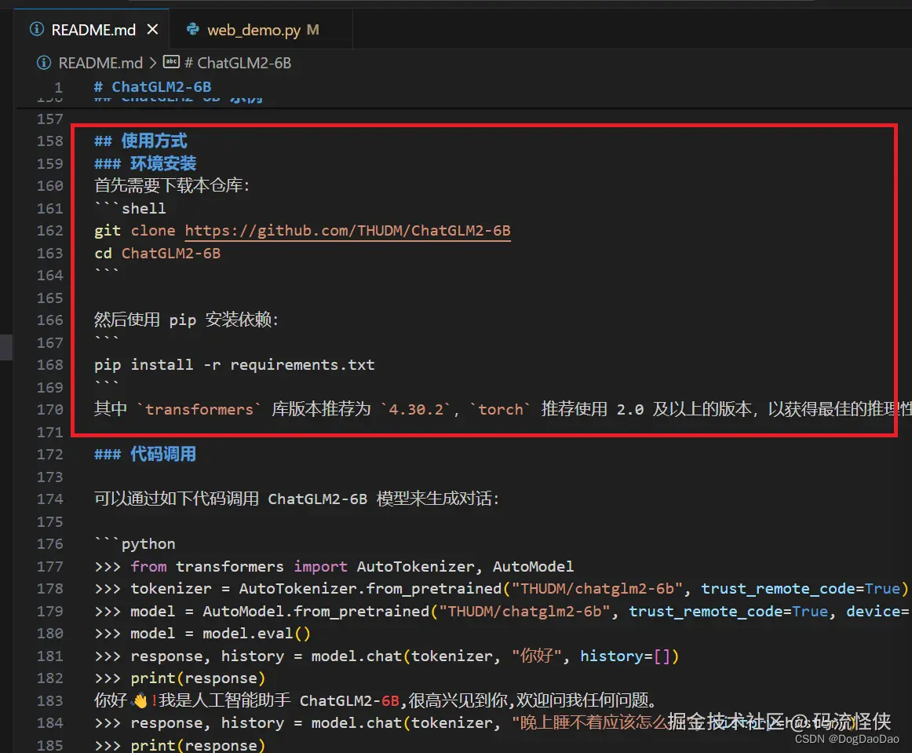Click 'model = model.eval()' line
The width and height of the screenshot is (912, 753).
203,634
